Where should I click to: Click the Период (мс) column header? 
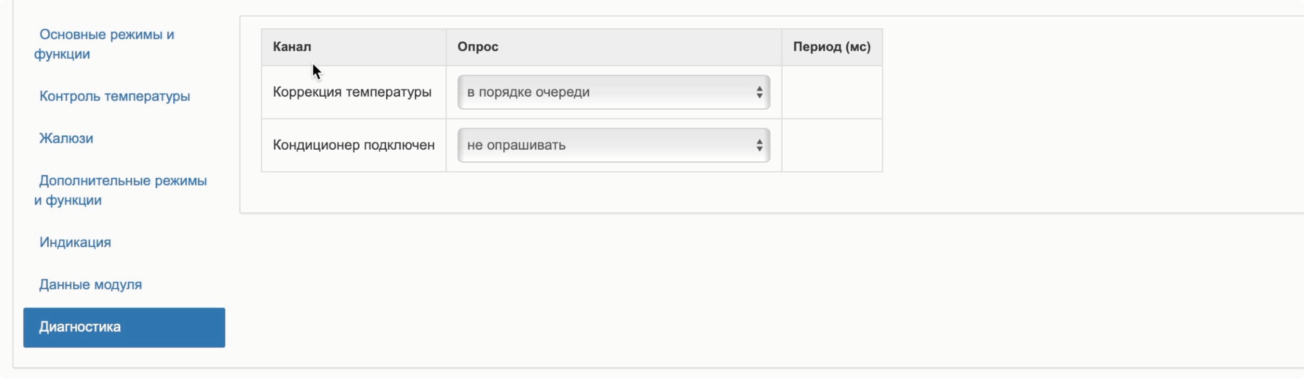[831, 47]
